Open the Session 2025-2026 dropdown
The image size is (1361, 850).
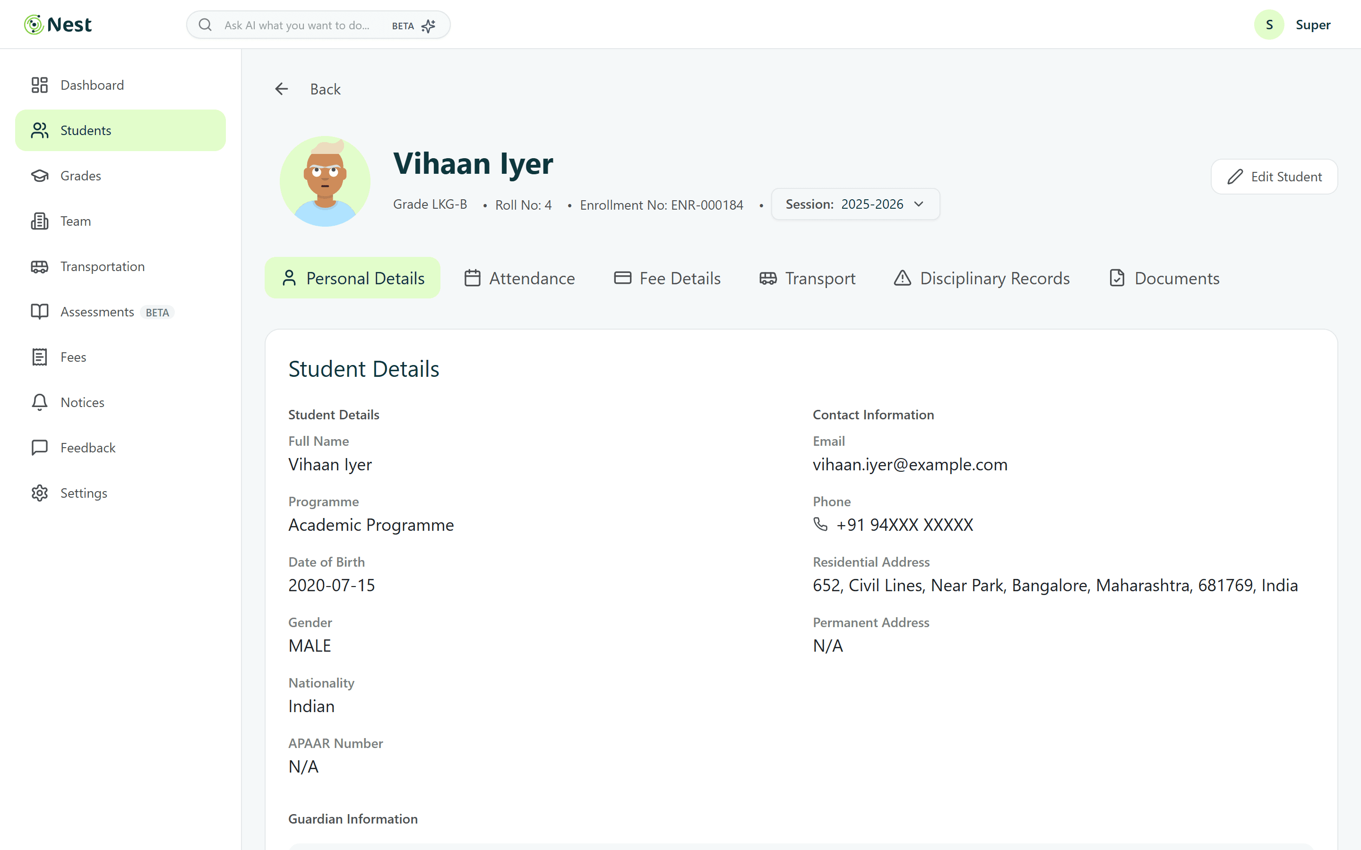(855, 204)
